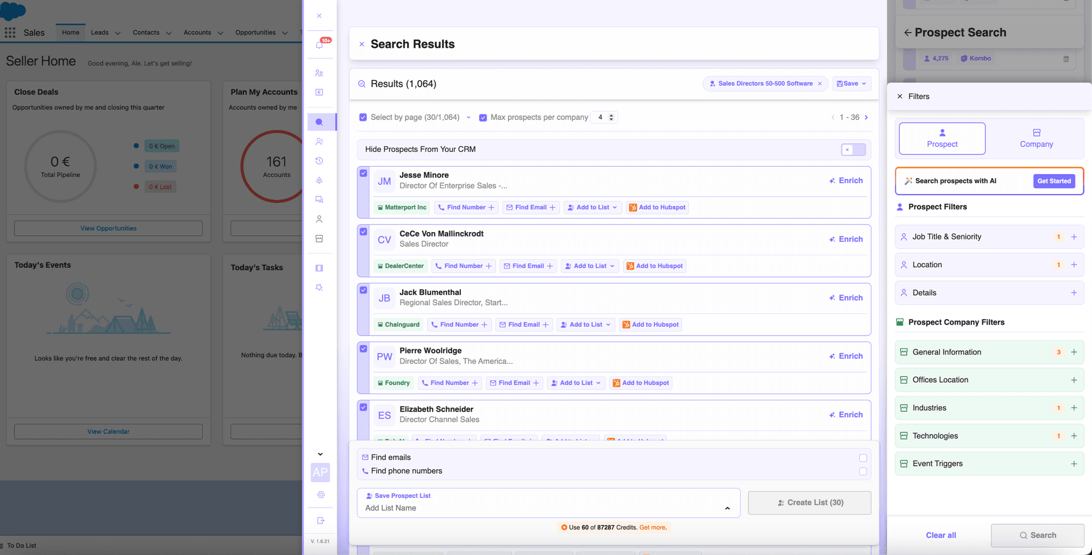Click Find Email for Jack Blumenthal
Image resolution: width=1092 pixels, height=555 pixels.
coord(524,325)
